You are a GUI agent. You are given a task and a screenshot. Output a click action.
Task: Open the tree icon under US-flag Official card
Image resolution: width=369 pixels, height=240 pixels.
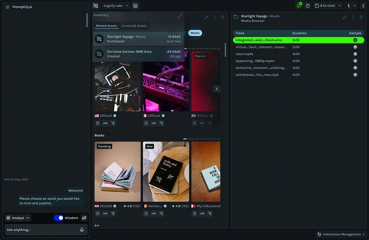tap(113, 123)
